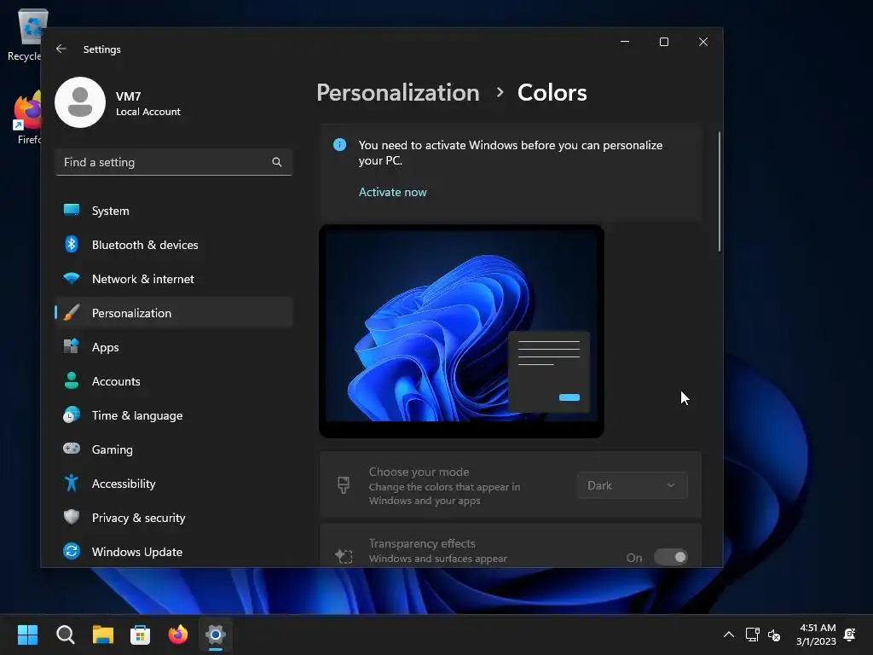
Task: Click the Personalization breadcrumb heading
Action: pos(397,92)
